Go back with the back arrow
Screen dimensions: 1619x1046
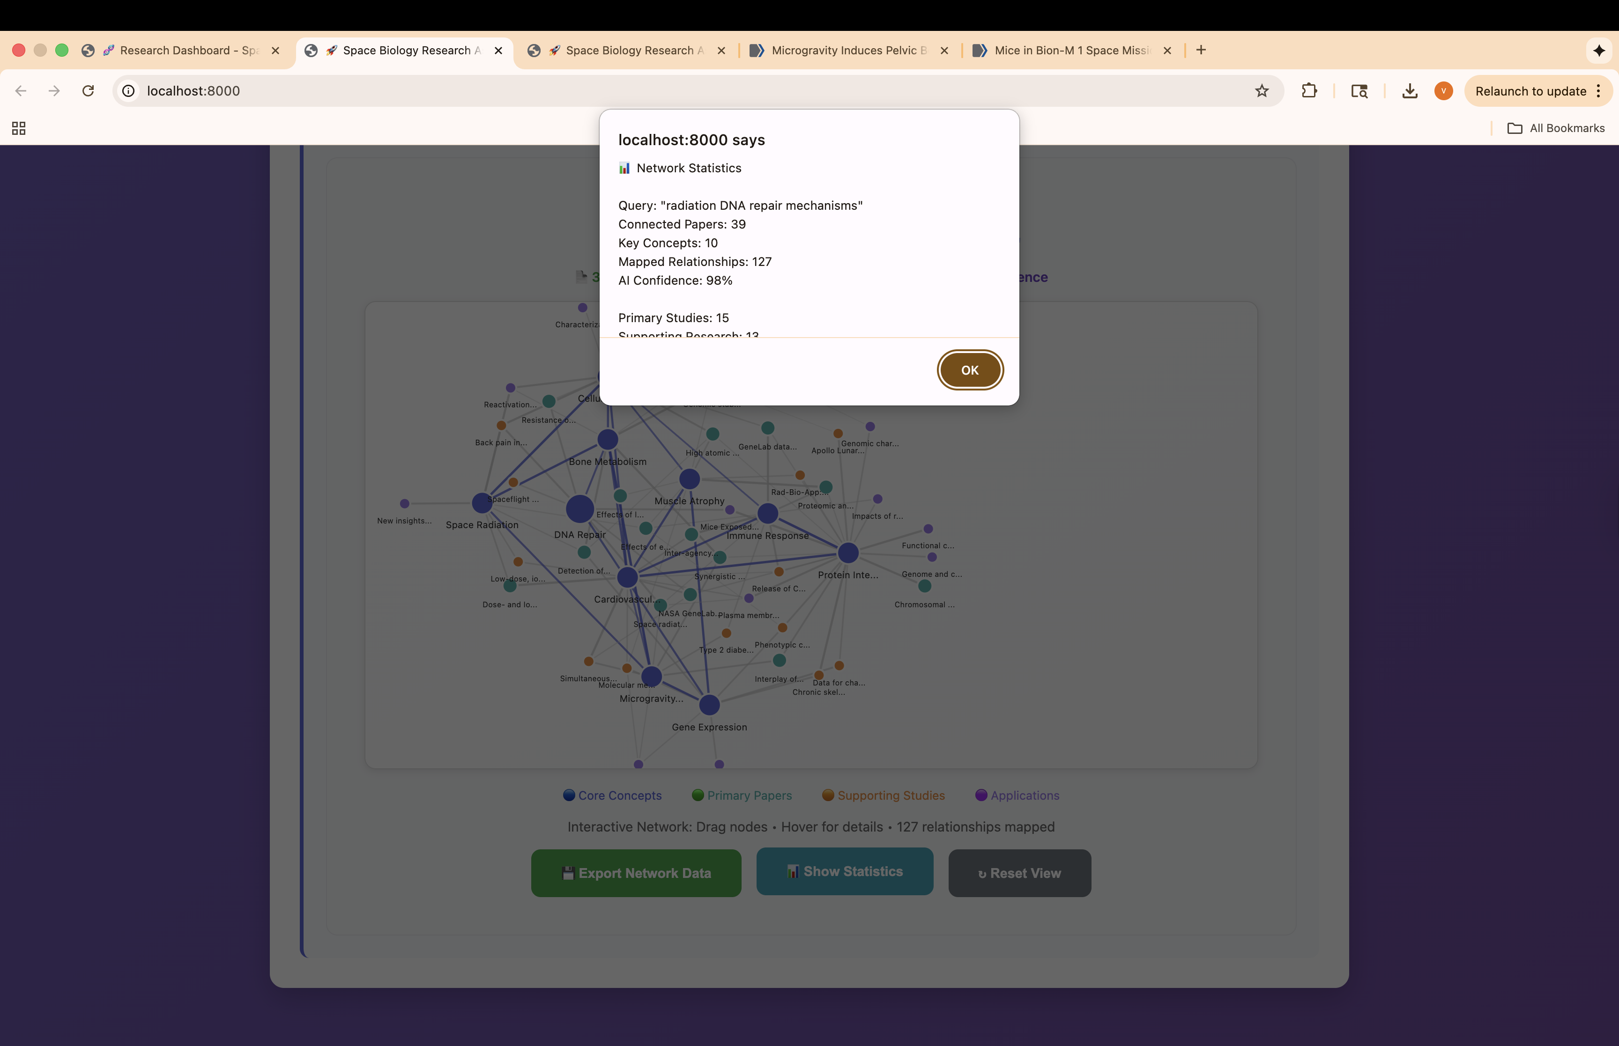[21, 91]
